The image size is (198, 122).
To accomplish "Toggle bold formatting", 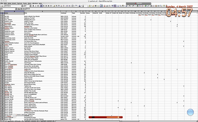I will (33, 6).
